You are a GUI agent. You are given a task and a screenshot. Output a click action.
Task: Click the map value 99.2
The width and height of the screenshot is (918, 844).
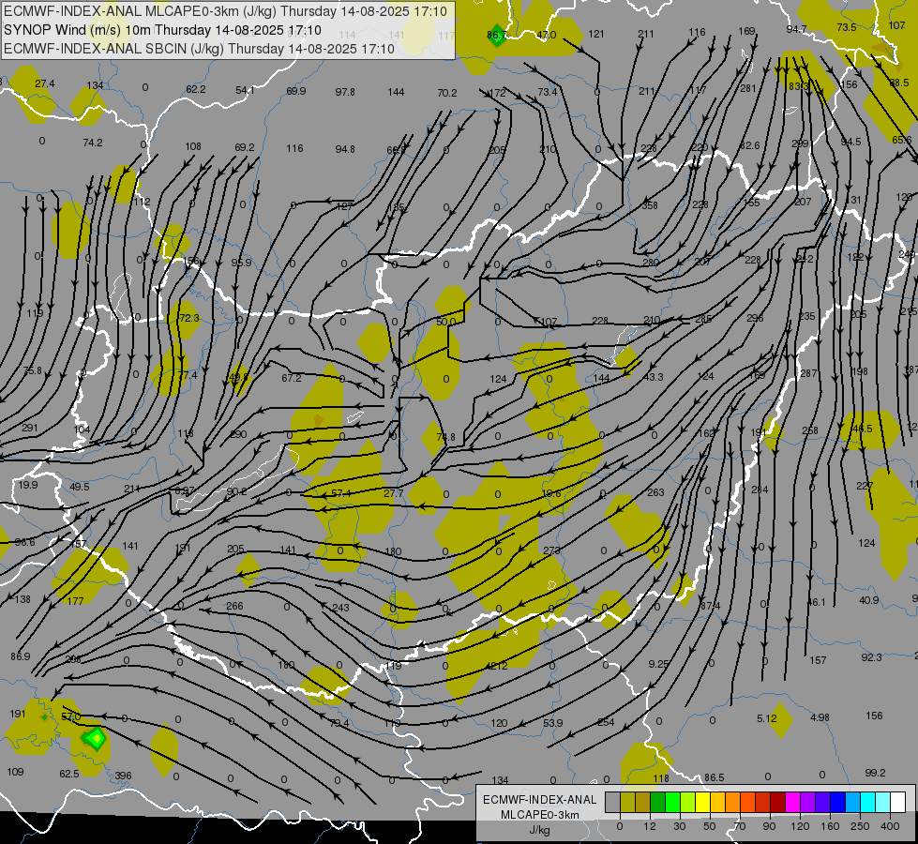pyautogui.click(x=875, y=773)
